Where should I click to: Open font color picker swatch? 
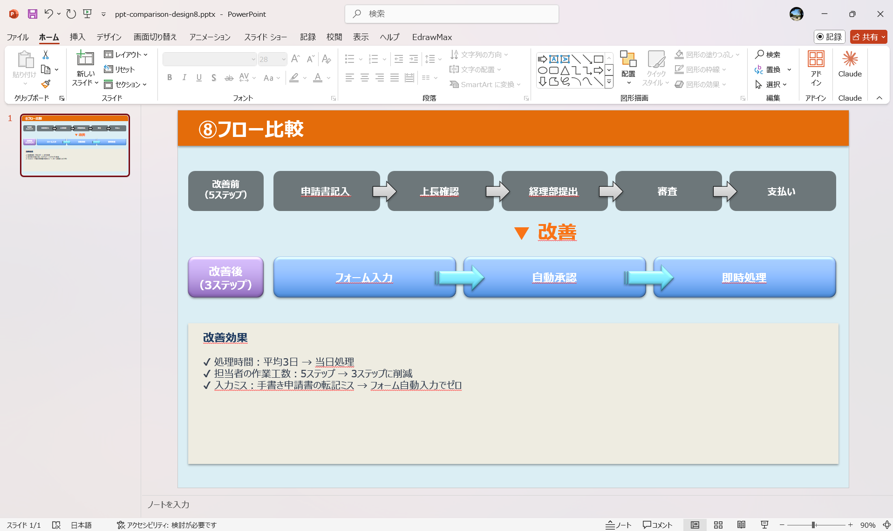(x=318, y=78)
